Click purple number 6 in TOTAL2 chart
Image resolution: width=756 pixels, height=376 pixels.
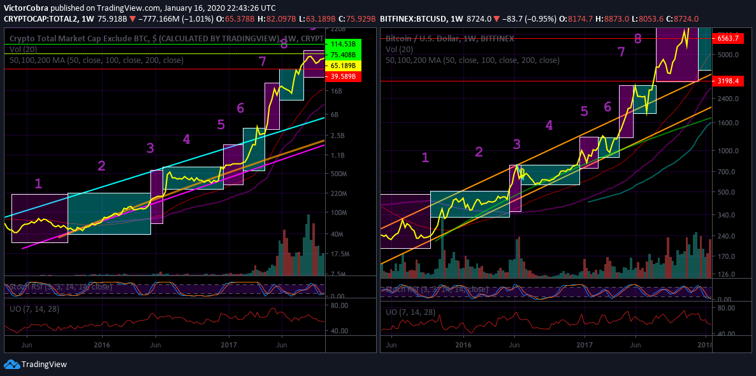(x=240, y=108)
